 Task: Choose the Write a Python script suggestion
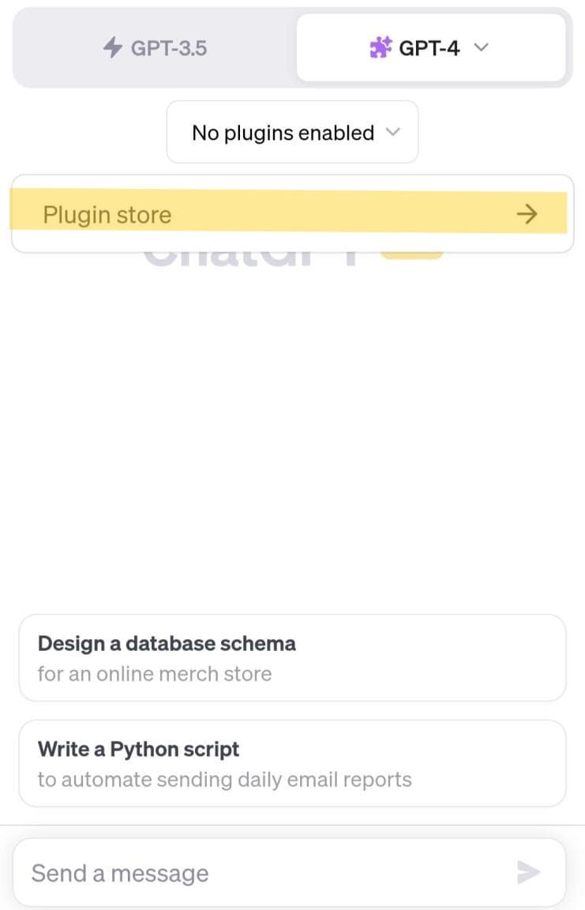pyautogui.click(x=292, y=763)
